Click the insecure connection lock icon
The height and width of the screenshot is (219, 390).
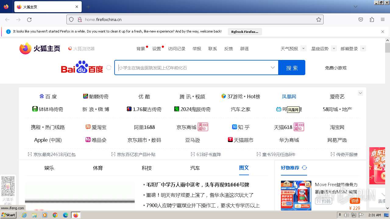pos(80,19)
